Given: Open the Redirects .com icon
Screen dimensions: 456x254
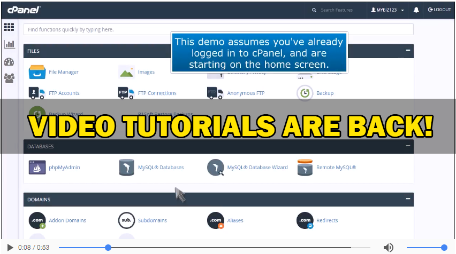Looking at the screenshot, I should 305,220.
